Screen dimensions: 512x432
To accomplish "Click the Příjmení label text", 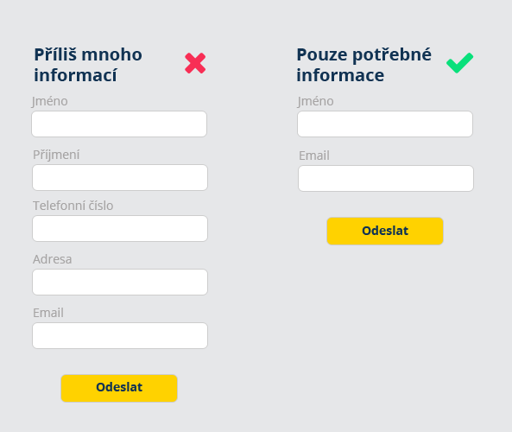I will [x=56, y=155].
